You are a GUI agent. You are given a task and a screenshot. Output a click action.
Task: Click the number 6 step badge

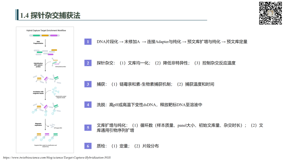(x=88, y=146)
